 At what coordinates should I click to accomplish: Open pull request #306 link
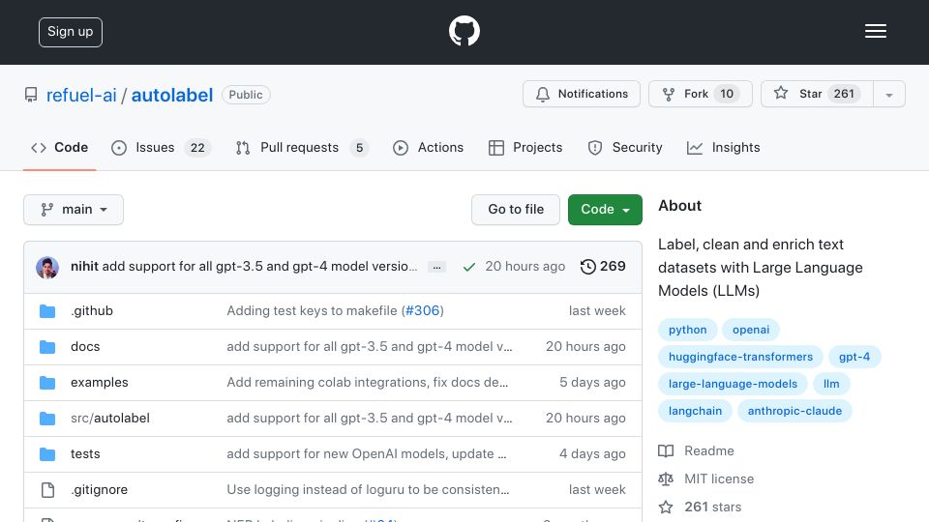(423, 310)
